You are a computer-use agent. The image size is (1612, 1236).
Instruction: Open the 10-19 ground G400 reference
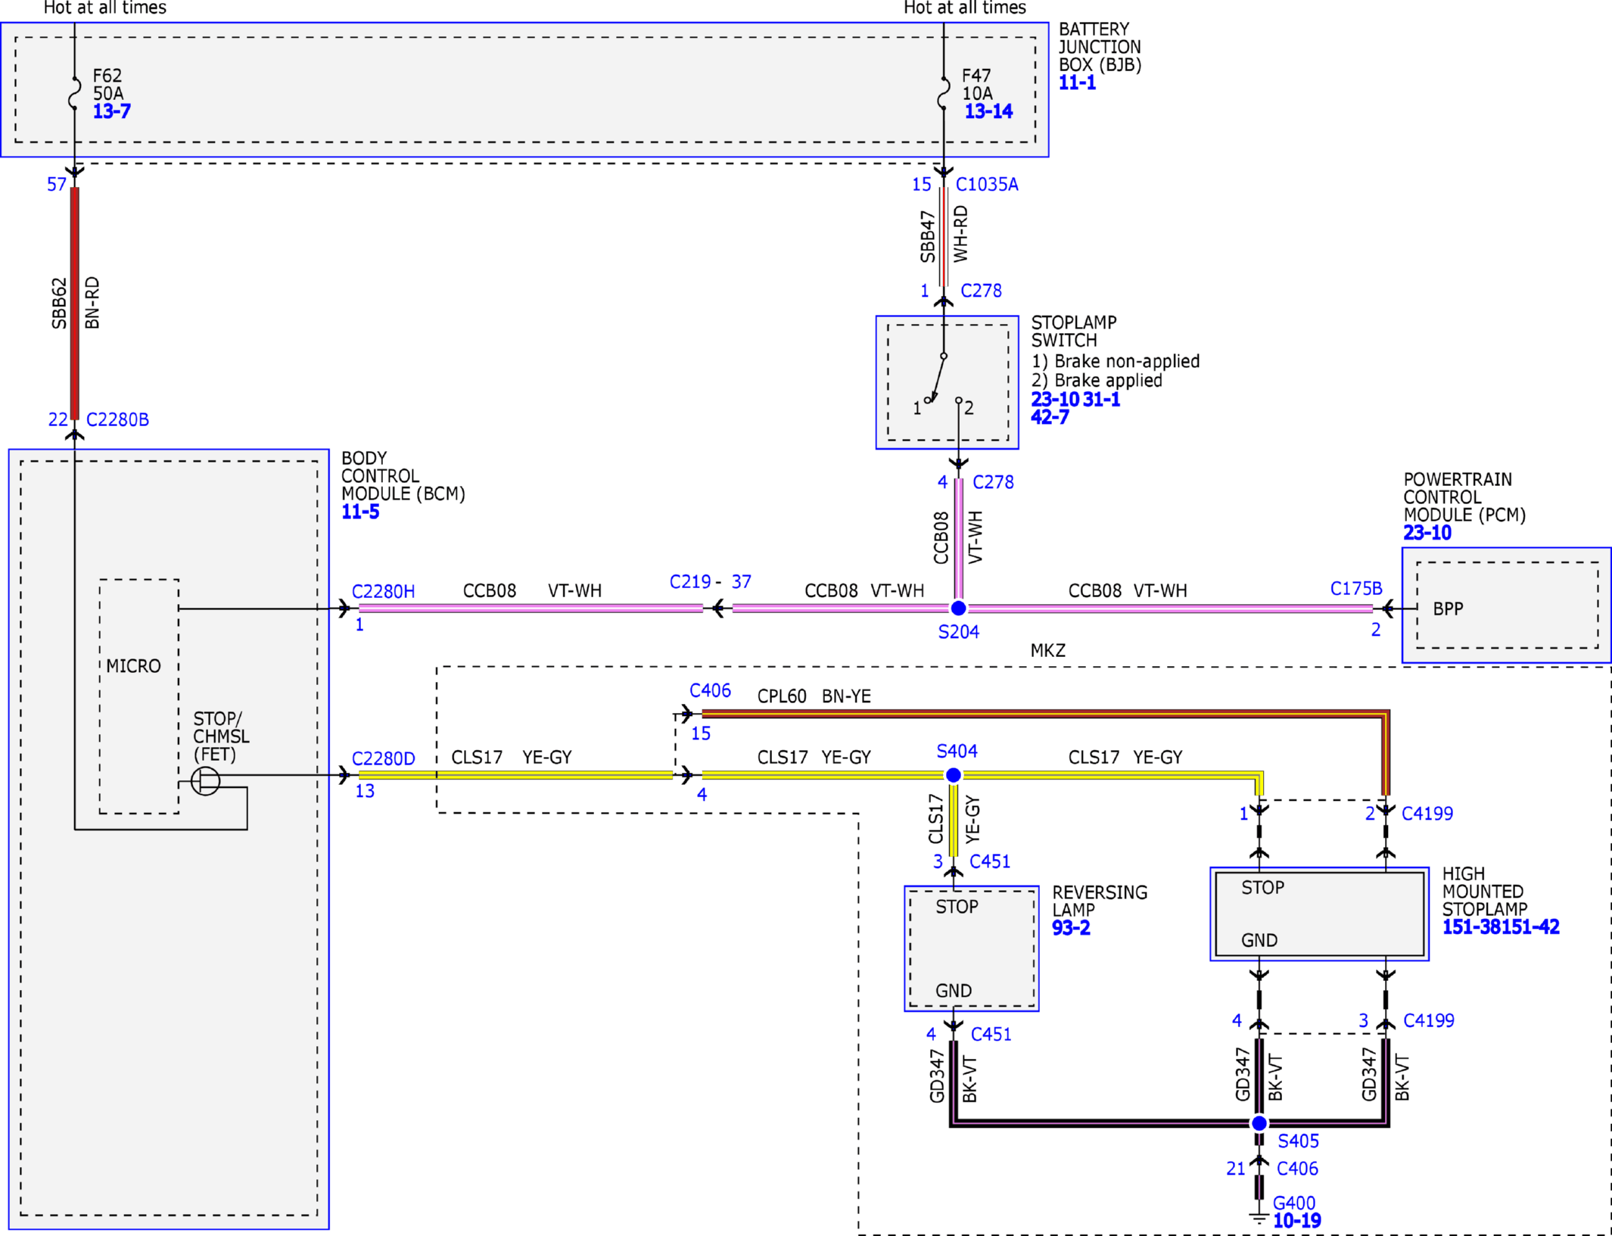(x=1296, y=1220)
